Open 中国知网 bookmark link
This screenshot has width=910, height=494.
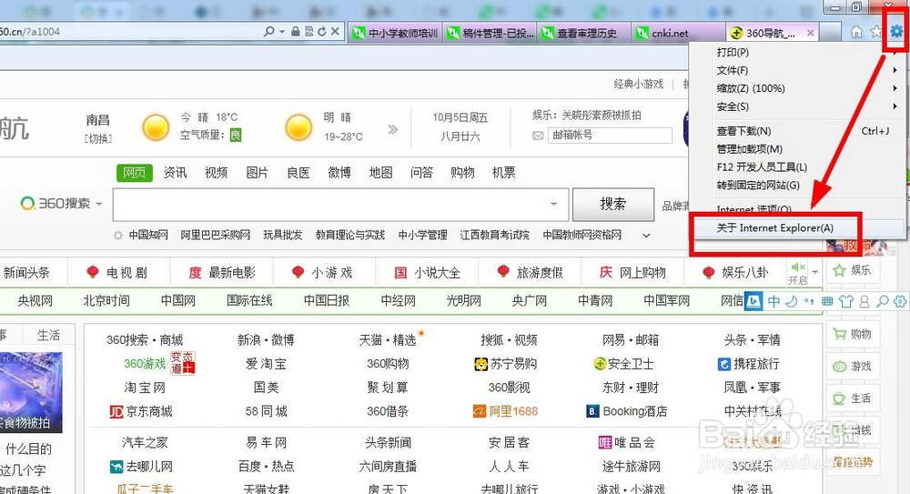[148, 235]
